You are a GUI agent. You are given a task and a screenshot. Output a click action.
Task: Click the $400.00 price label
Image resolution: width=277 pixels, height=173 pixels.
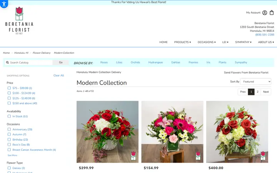pyautogui.click(x=216, y=168)
